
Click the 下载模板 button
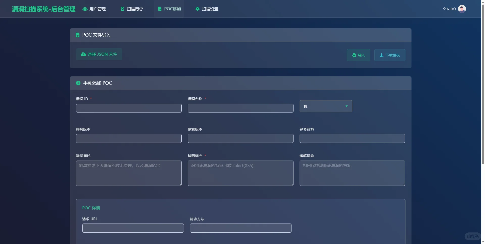[x=390, y=55]
